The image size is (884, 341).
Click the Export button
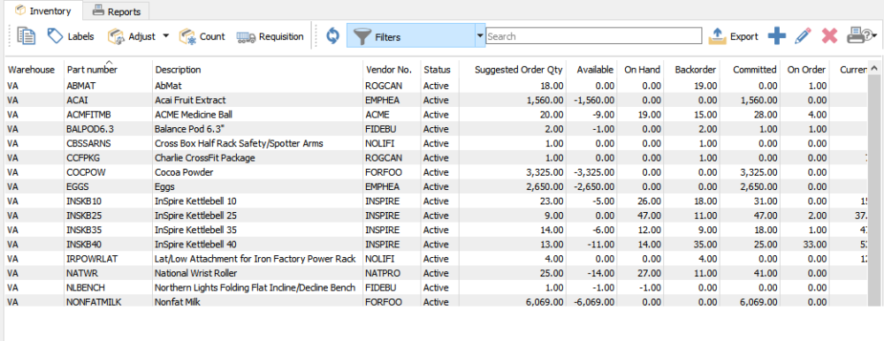[734, 36]
